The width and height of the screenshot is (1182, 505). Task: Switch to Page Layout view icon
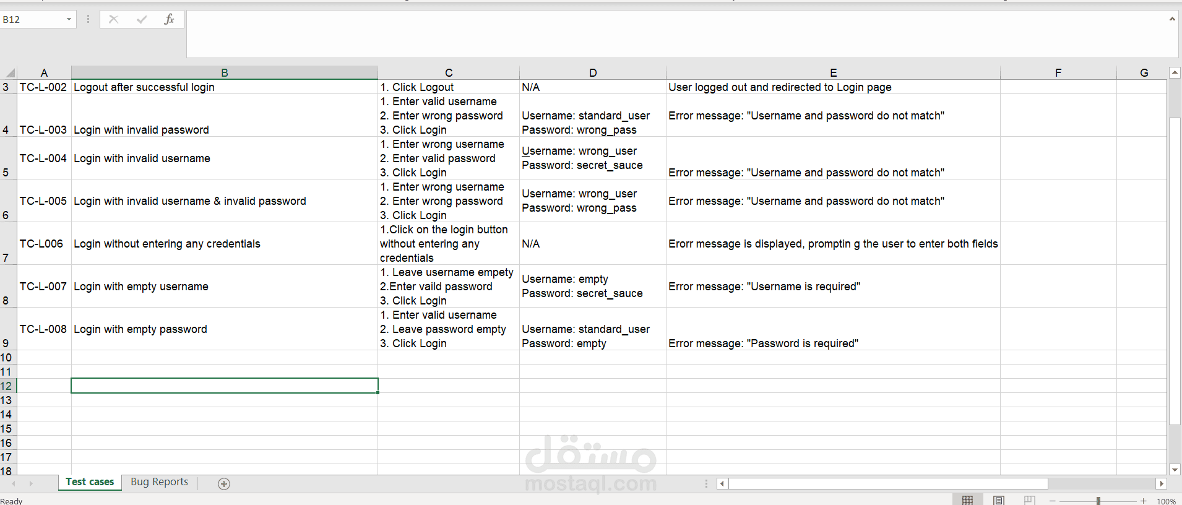pos(998,500)
